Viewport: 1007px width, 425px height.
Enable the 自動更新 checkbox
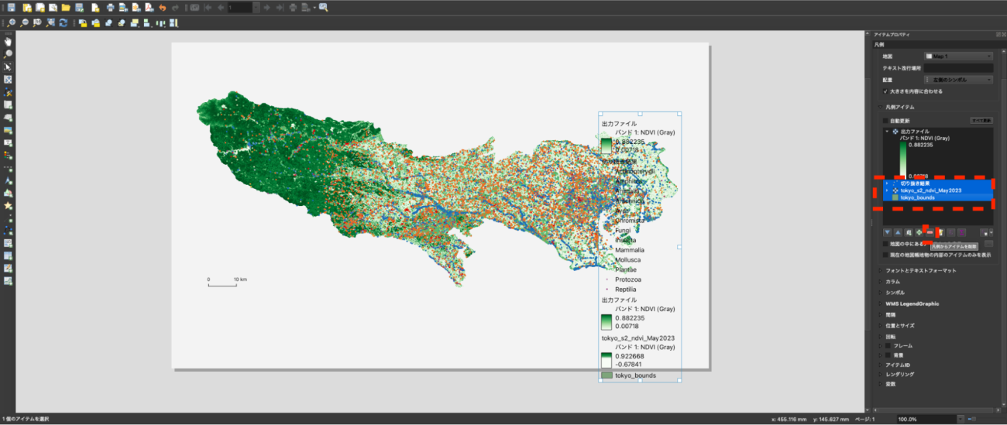[886, 121]
